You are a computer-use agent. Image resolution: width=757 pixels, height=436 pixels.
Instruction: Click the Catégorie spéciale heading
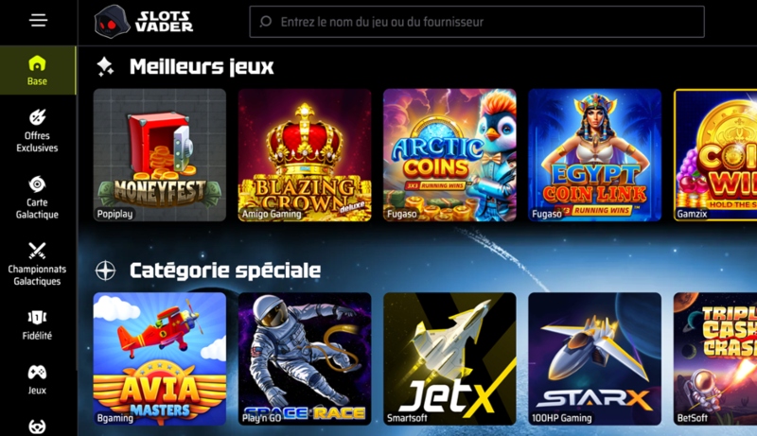(225, 270)
